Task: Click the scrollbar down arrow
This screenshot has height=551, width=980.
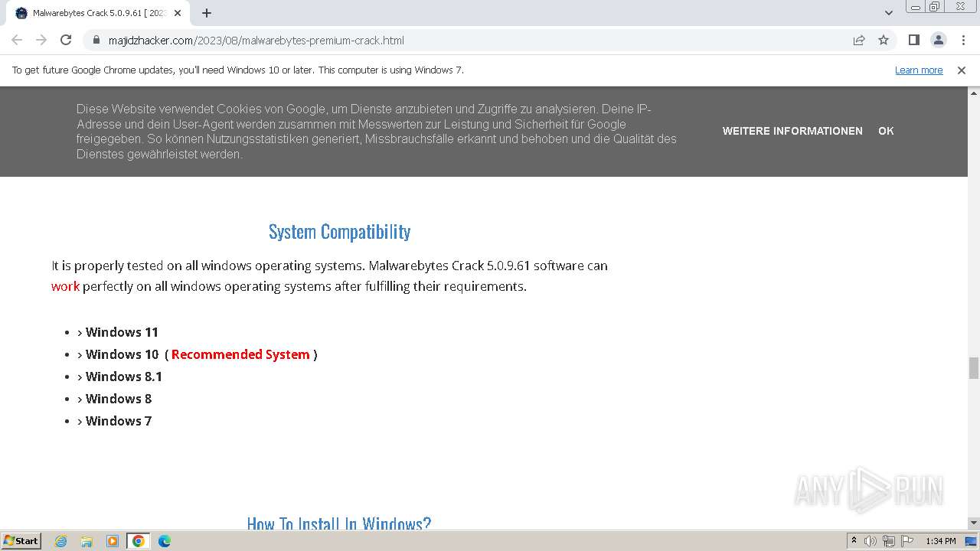Action: (974, 523)
